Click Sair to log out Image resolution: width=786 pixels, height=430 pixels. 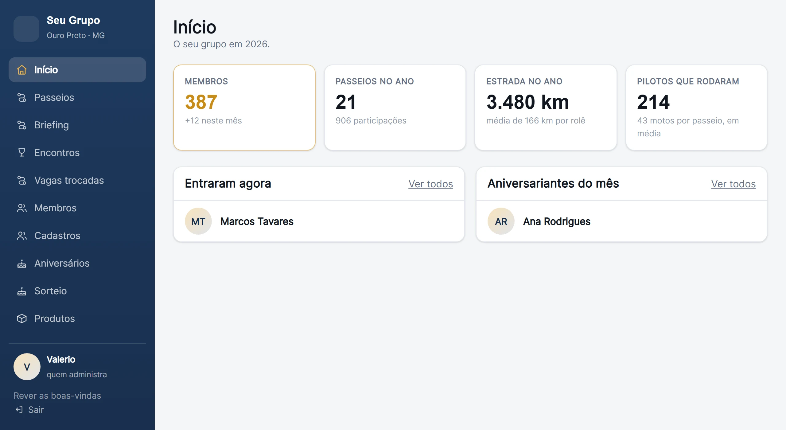pos(30,410)
